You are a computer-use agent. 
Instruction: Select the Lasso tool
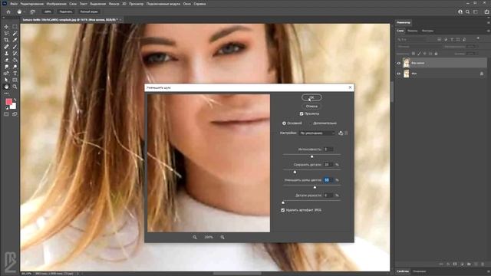click(x=6, y=34)
